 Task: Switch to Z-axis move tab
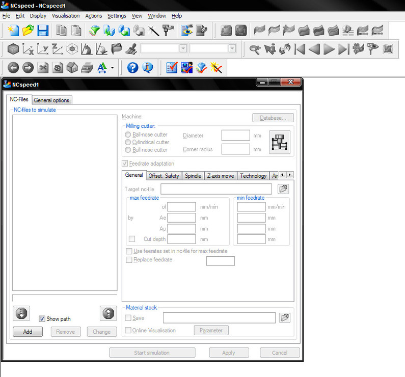221,176
